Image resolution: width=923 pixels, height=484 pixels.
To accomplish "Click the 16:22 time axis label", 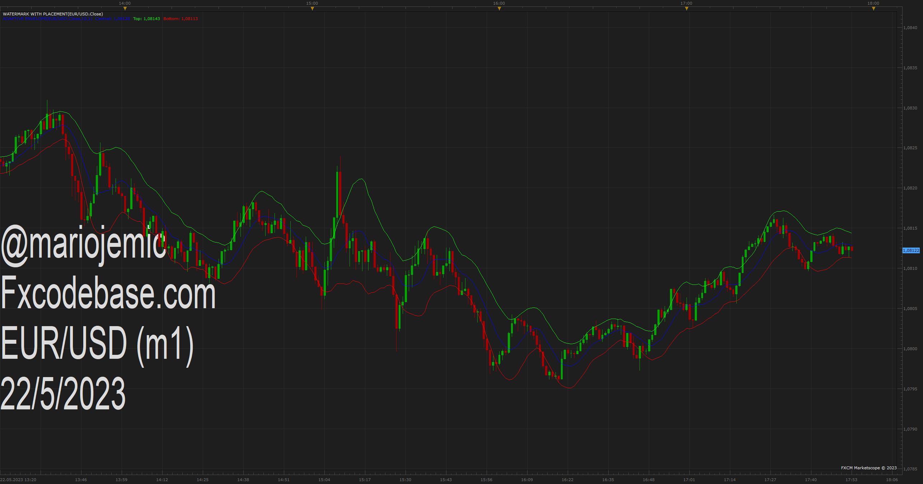I will [x=568, y=480].
